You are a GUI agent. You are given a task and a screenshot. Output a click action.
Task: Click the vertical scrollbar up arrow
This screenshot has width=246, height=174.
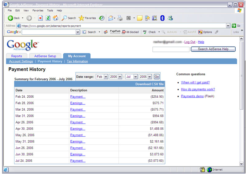click(241, 39)
